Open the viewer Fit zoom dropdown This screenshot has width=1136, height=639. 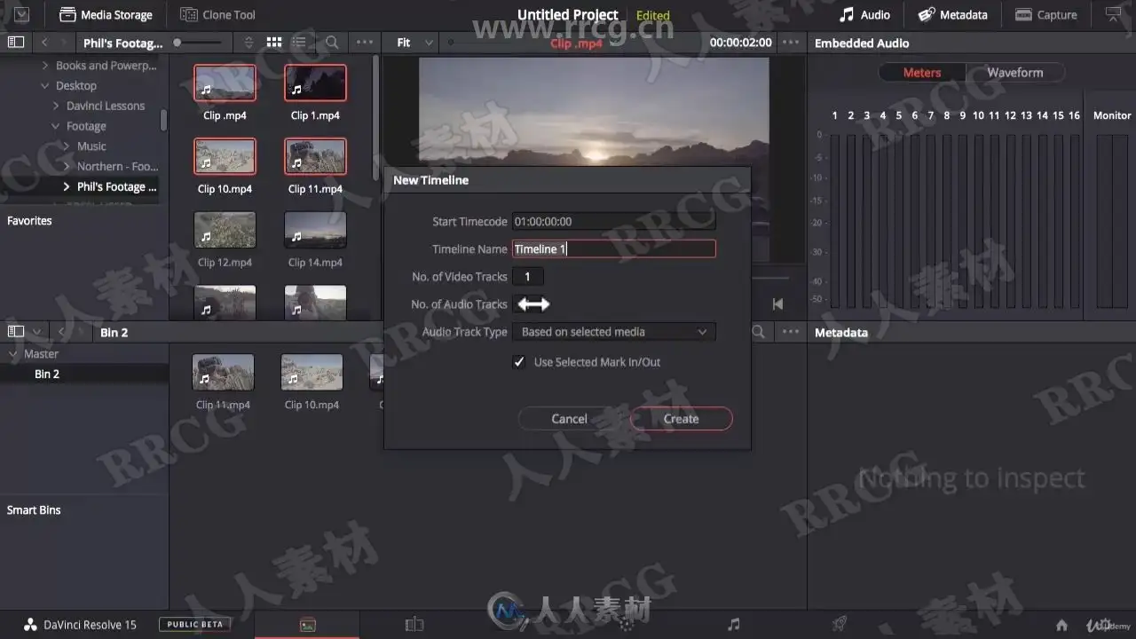point(415,43)
